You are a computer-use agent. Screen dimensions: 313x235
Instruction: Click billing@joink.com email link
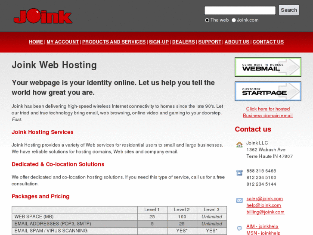(265, 212)
